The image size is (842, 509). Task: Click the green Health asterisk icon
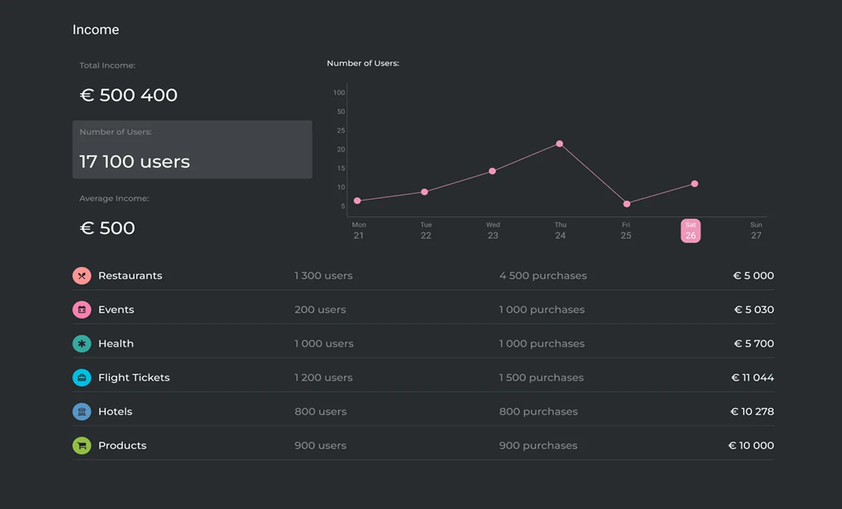[x=81, y=344]
